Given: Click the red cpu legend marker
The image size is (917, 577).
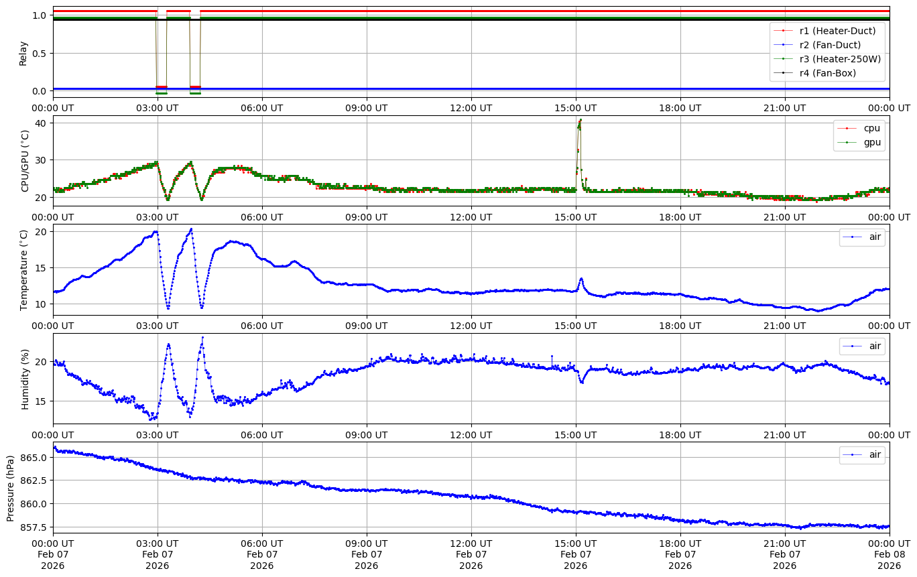Looking at the screenshot, I should 847,128.
